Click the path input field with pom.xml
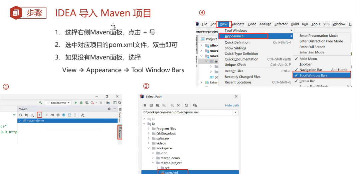This screenshot has width=356, height=174. pos(188,112)
